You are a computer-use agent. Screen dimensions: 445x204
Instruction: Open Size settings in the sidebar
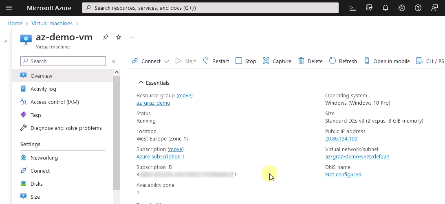click(63, 197)
